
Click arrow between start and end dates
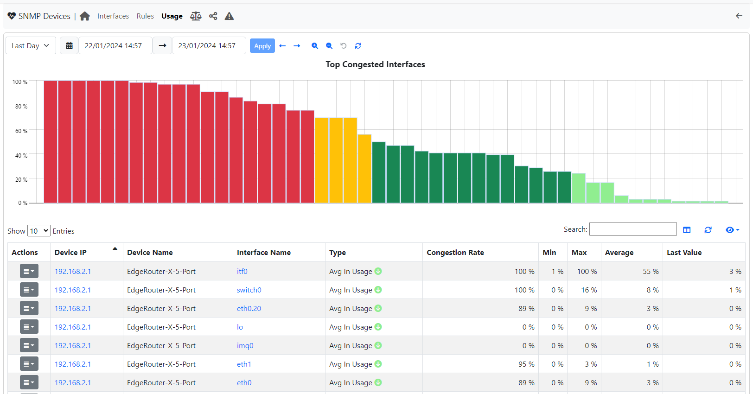tap(162, 45)
